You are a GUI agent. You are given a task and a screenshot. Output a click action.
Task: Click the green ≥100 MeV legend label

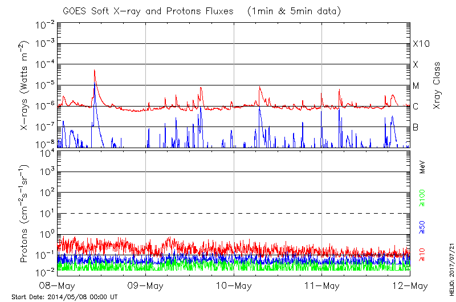[422, 198]
